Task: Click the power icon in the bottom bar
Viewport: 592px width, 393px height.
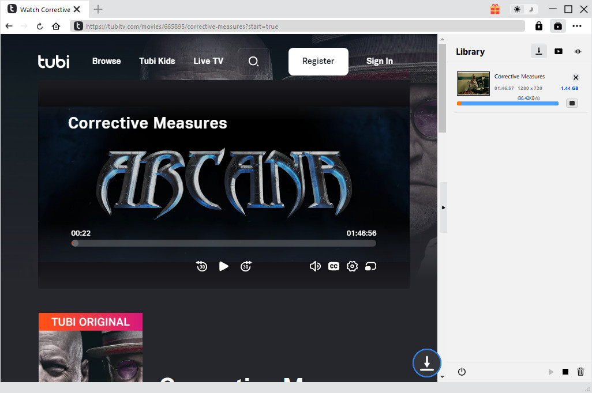Action: coord(462,372)
